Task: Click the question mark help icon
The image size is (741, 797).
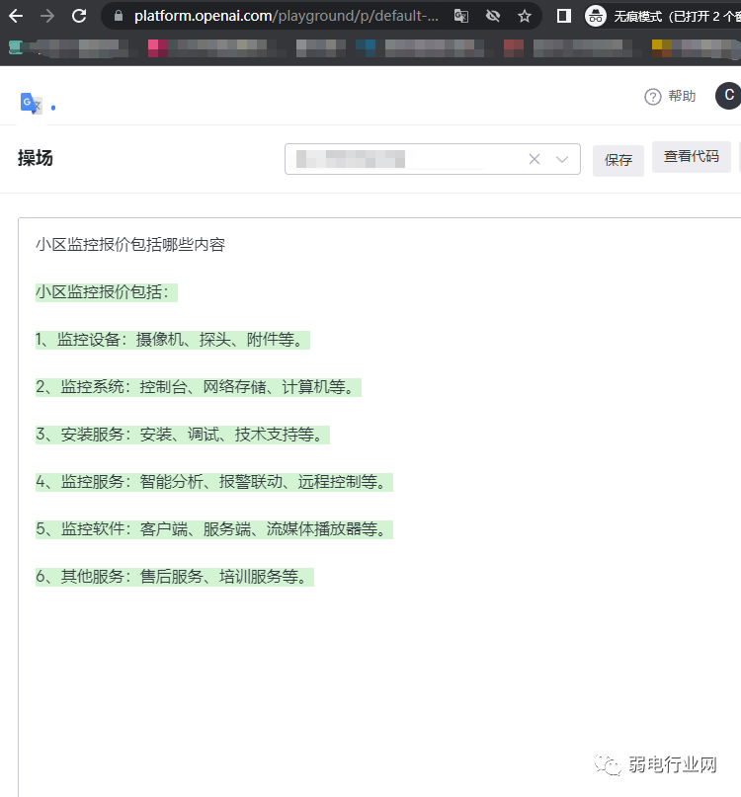Action: [x=652, y=97]
